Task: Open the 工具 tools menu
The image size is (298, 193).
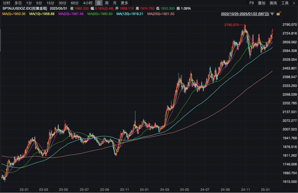Action: 285,3
